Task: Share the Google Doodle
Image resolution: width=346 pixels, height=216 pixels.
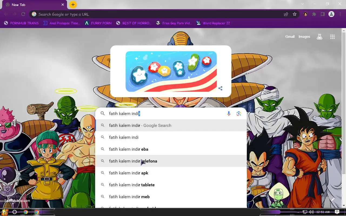Action: point(221,88)
